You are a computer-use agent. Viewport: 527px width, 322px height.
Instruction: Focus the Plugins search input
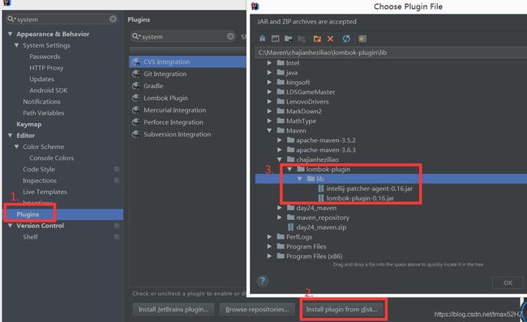point(183,36)
